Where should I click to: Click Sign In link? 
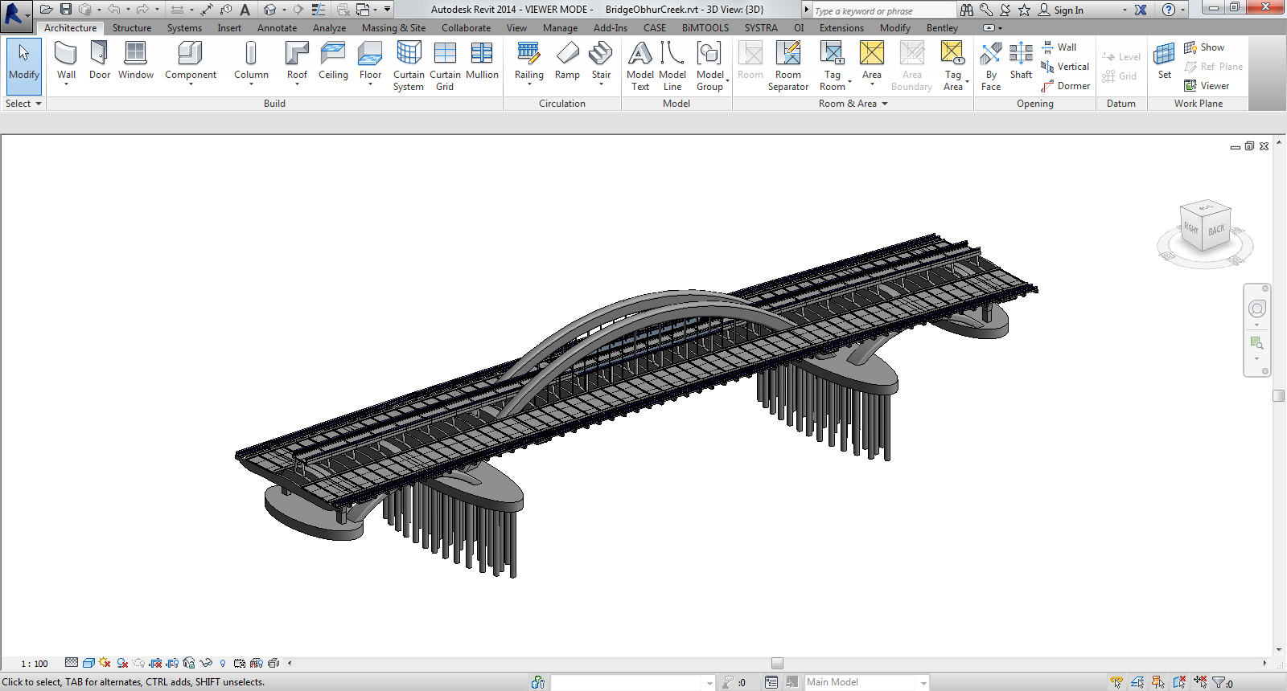tap(1068, 10)
